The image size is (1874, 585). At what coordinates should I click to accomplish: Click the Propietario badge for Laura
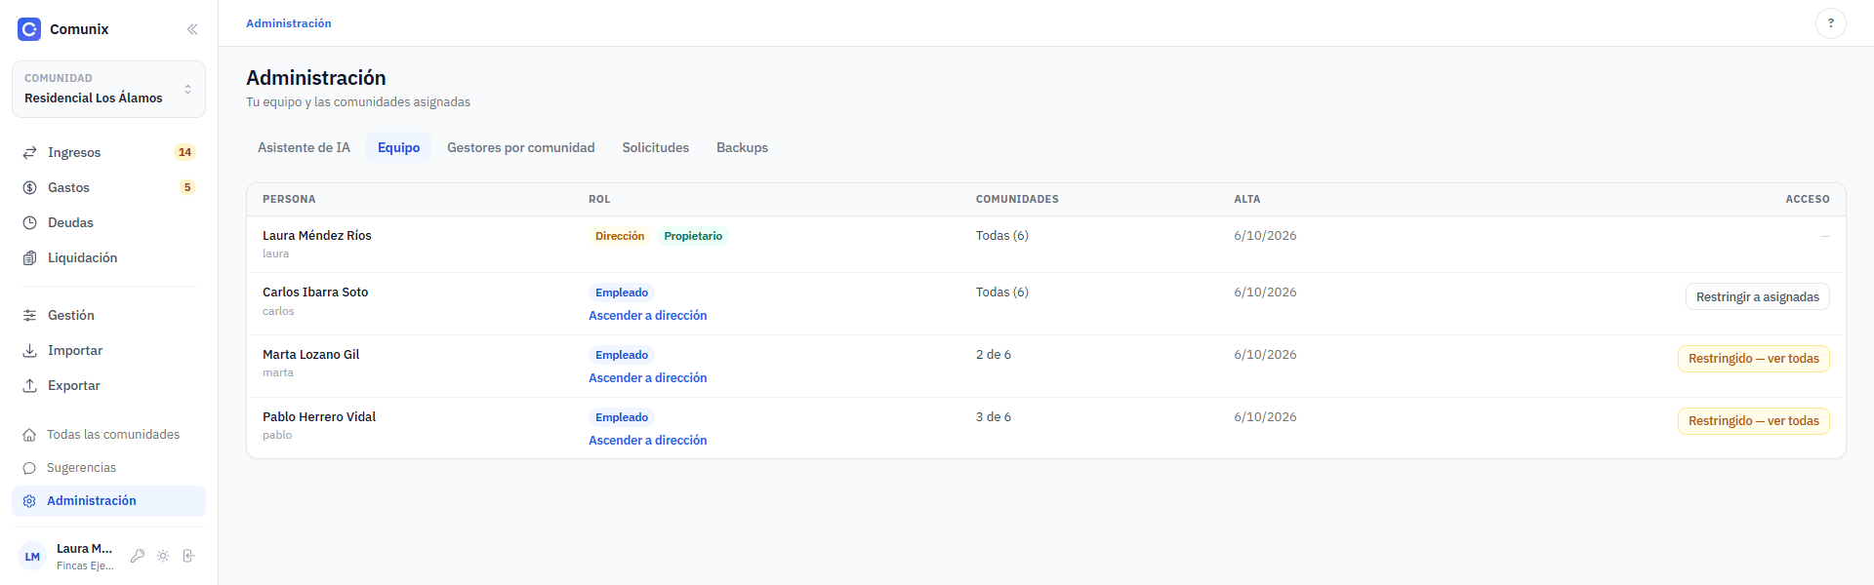point(693,236)
